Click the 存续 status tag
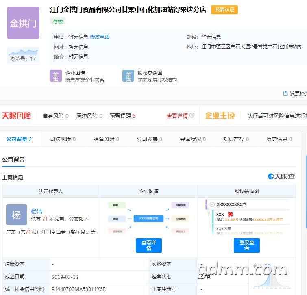 click(58, 21)
